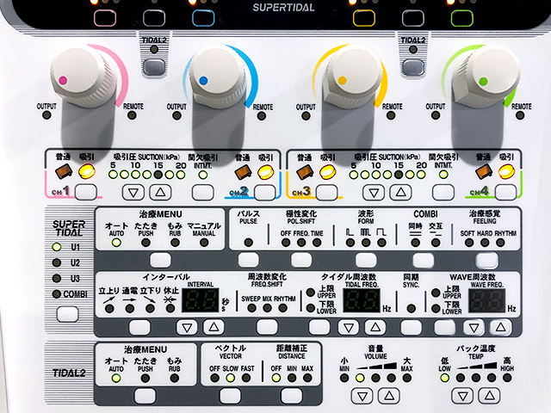Raise suction pressure for the CH3/CH4 group
Screen dimensions: 551x413
[x=400, y=192]
